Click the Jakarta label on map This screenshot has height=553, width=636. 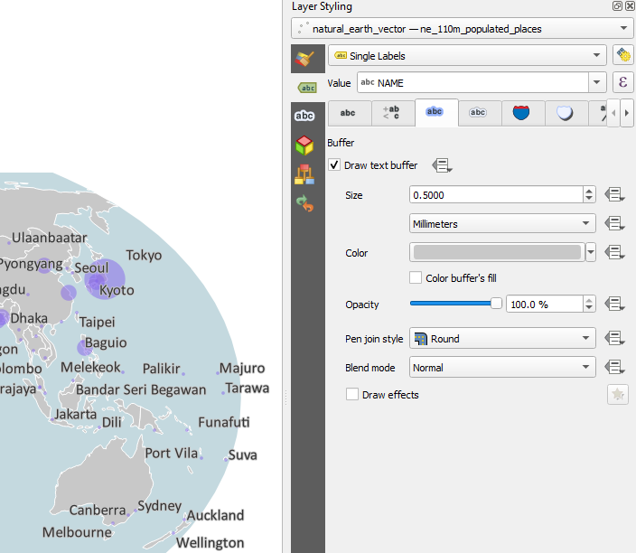tap(76, 414)
